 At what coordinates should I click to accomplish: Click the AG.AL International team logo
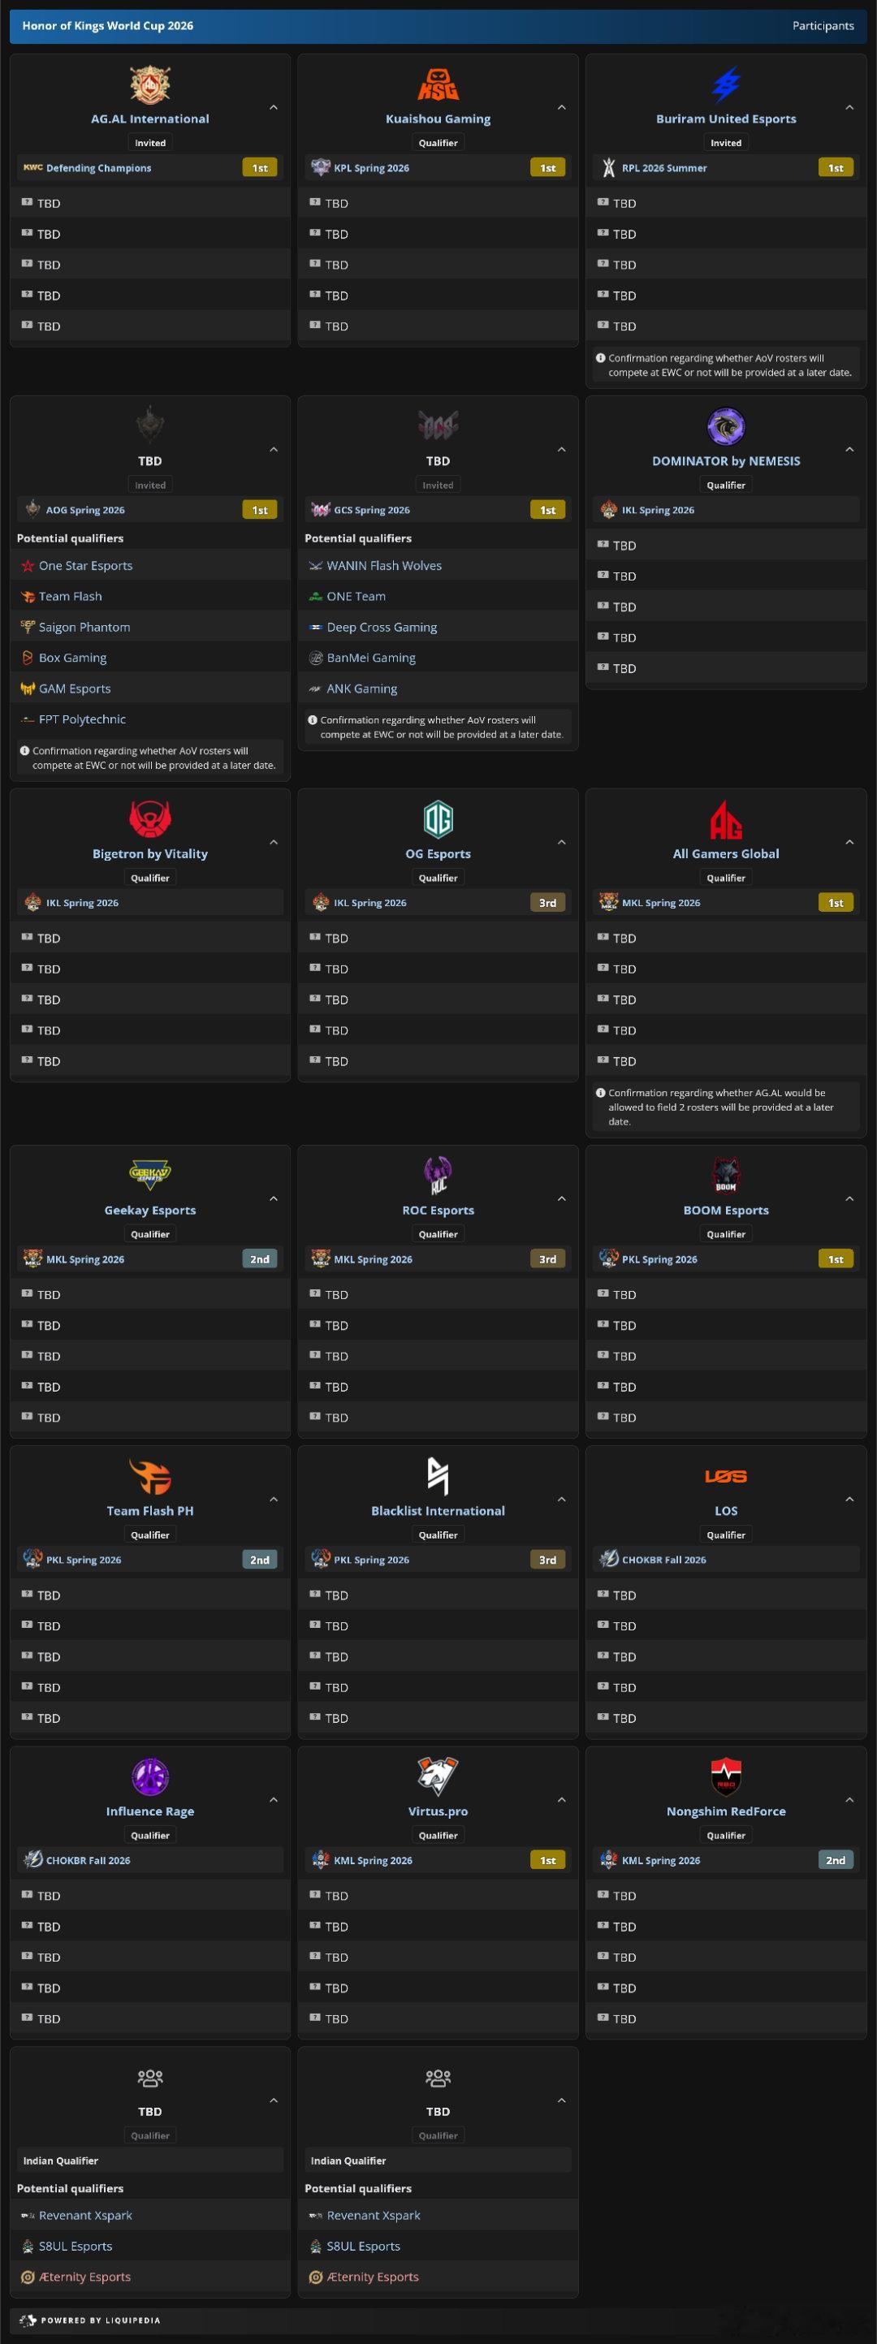click(x=150, y=84)
